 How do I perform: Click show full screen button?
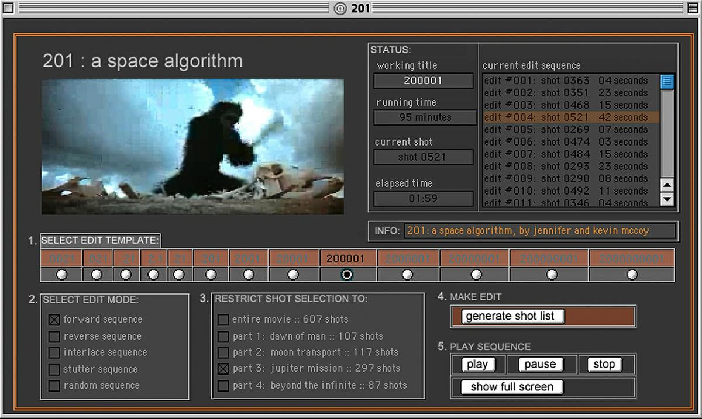coord(512,387)
